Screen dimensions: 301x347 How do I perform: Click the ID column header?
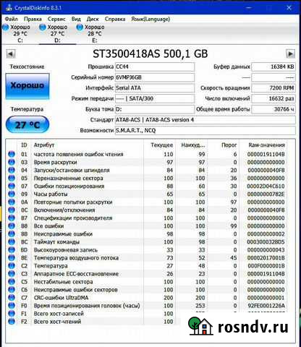click(x=24, y=145)
